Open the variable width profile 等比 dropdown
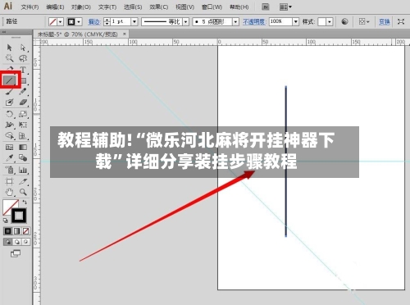 pyautogui.click(x=186, y=21)
